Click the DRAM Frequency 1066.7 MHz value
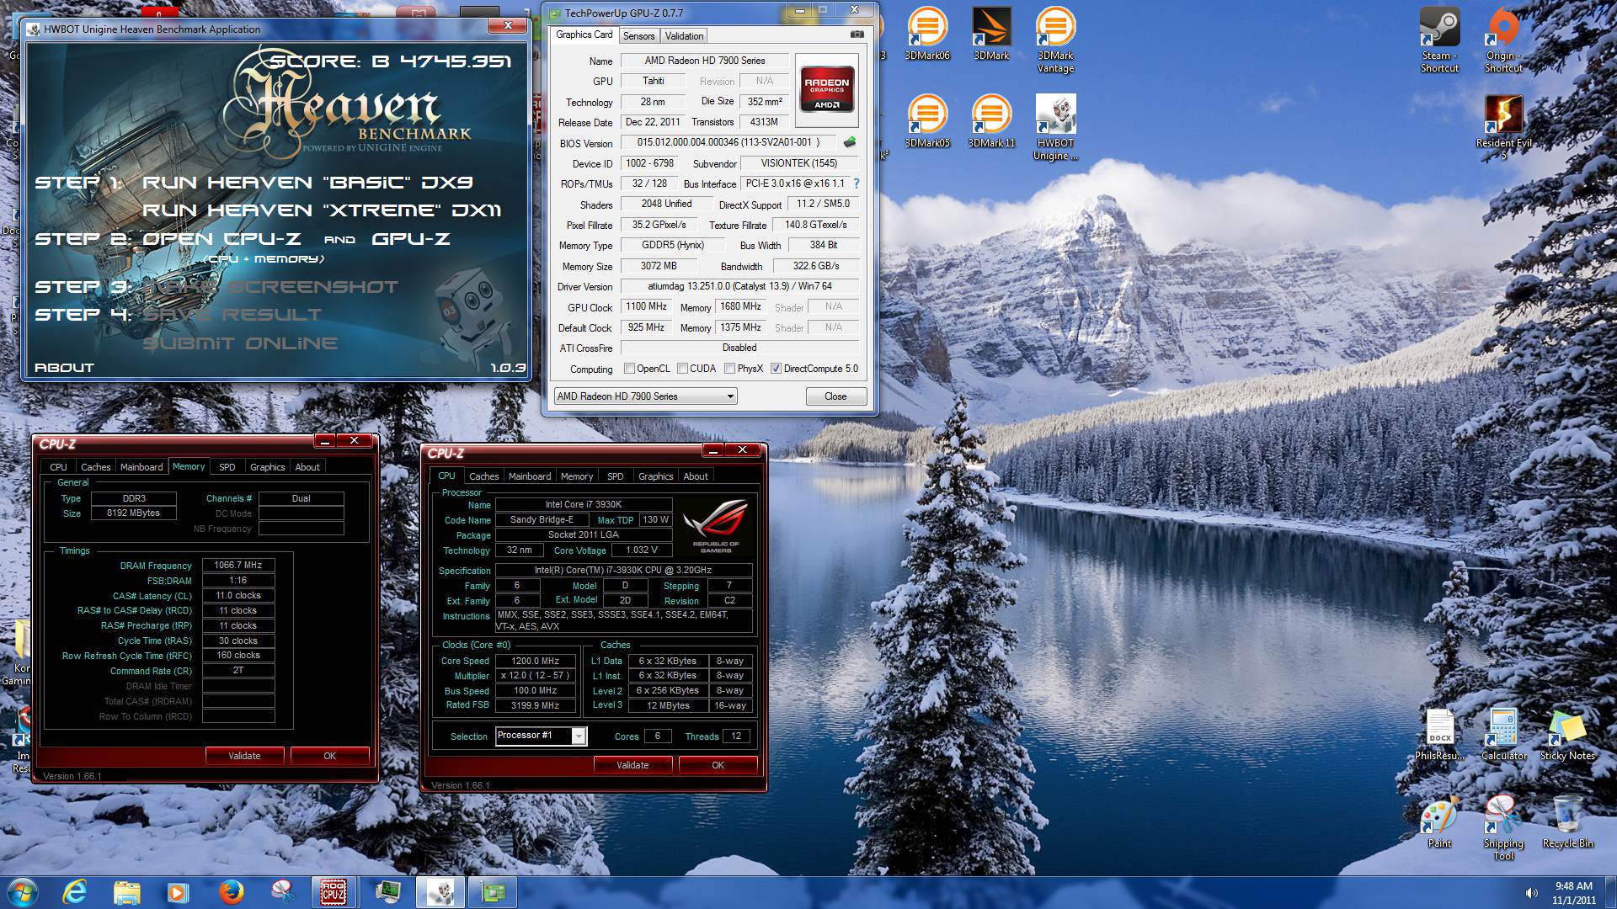The image size is (1617, 909). (238, 566)
